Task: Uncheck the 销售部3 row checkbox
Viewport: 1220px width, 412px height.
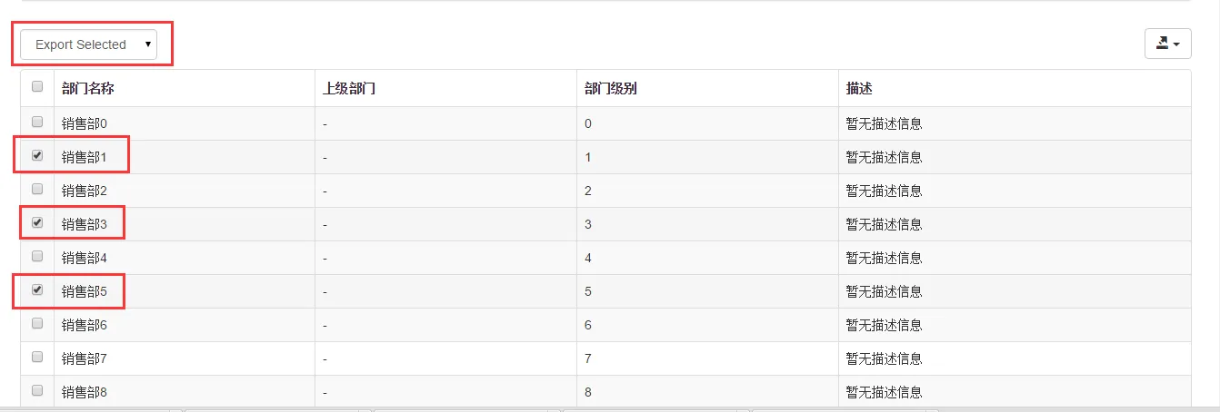Action: (37, 222)
